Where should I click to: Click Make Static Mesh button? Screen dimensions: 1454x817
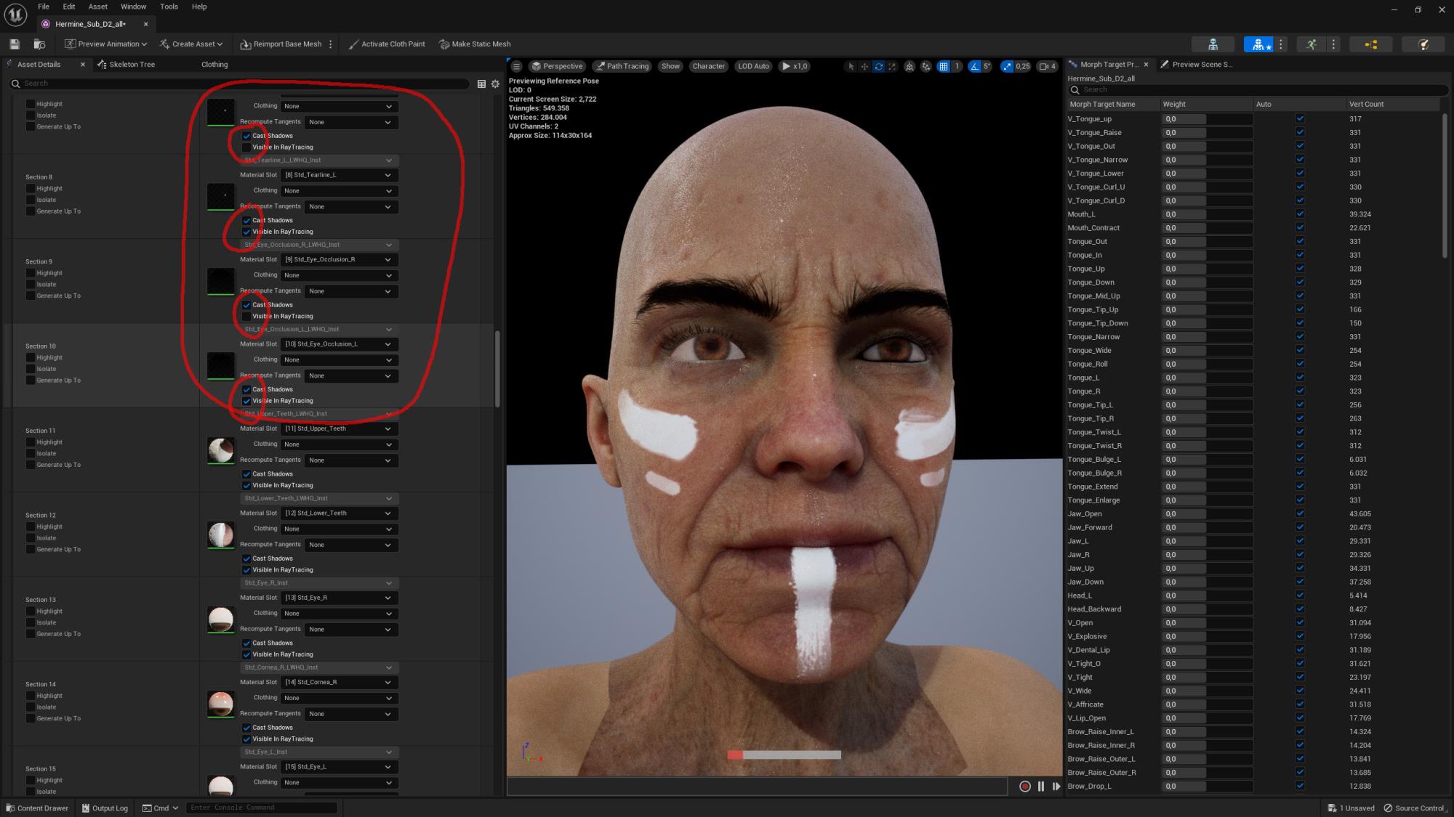point(475,44)
